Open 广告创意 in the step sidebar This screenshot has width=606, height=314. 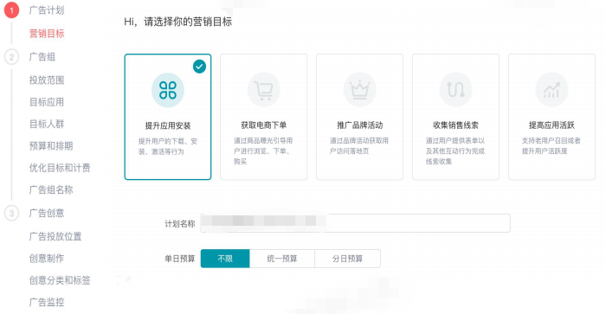click(x=47, y=213)
